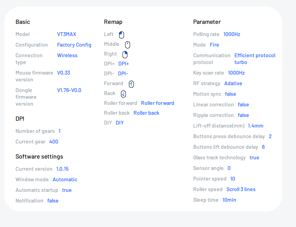296x227 pixels.
Task: Click the Sleep time 10min value
Action: point(229,200)
